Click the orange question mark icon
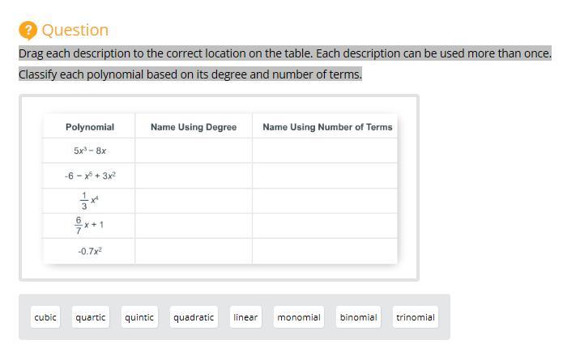Screen dimensions: 563x348 (x=28, y=31)
